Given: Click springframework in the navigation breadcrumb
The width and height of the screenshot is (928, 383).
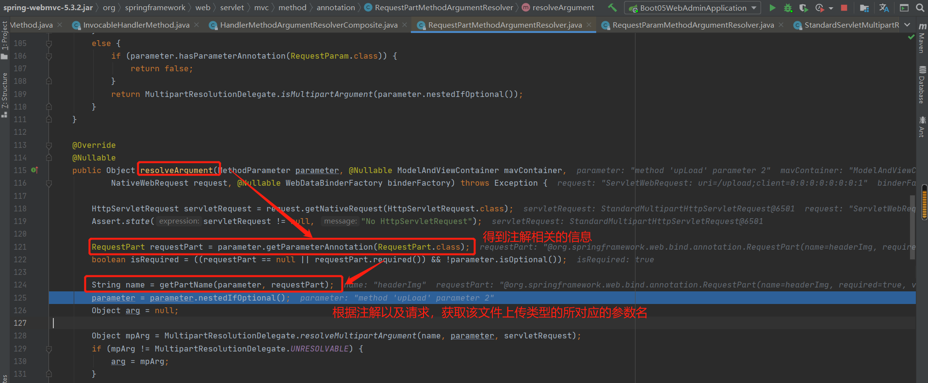Looking at the screenshot, I should 155,8.
